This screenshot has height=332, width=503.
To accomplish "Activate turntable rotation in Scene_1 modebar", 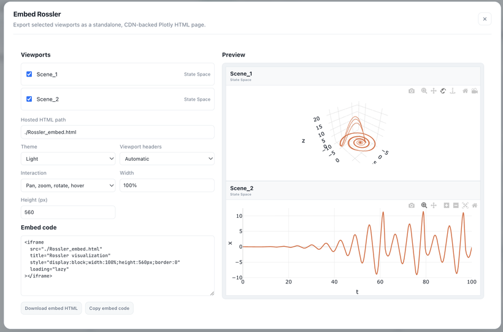I will coord(452,91).
